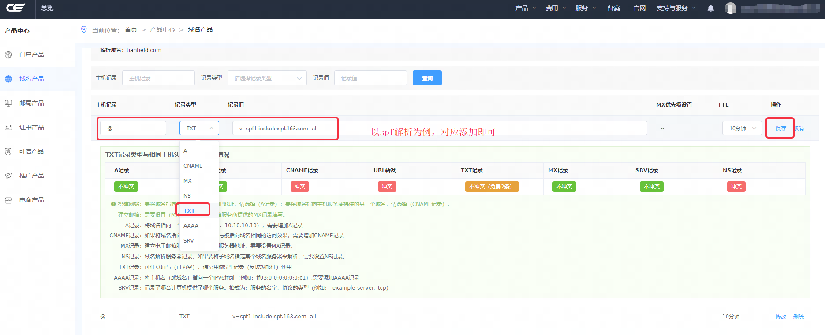Select MX record type option
This screenshot has width=825, height=335.
click(188, 181)
